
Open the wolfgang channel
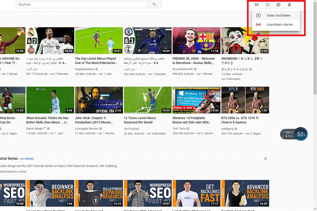pos(227,129)
